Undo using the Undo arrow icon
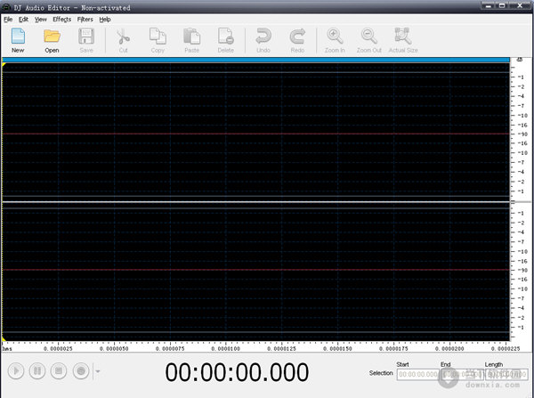This screenshot has height=398, width=534. [263, 39]
